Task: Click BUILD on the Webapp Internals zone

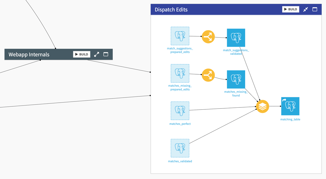Action: click(x=81, y=54)
